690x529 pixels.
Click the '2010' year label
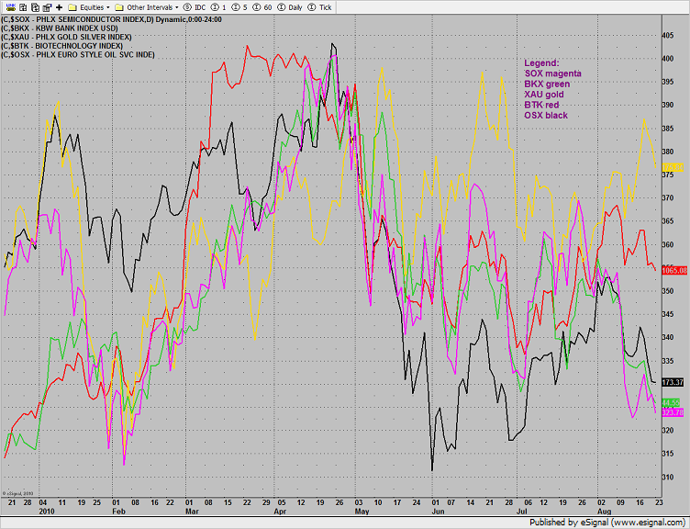pyautogui.click(x=47, y=512)
